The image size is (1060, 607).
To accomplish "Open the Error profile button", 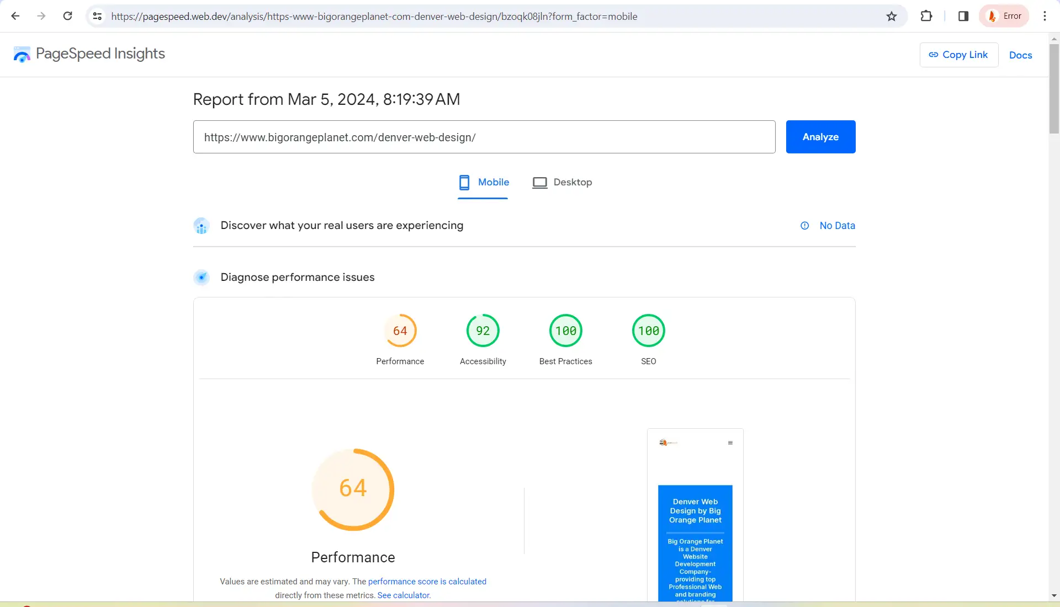I will 1004,16.
